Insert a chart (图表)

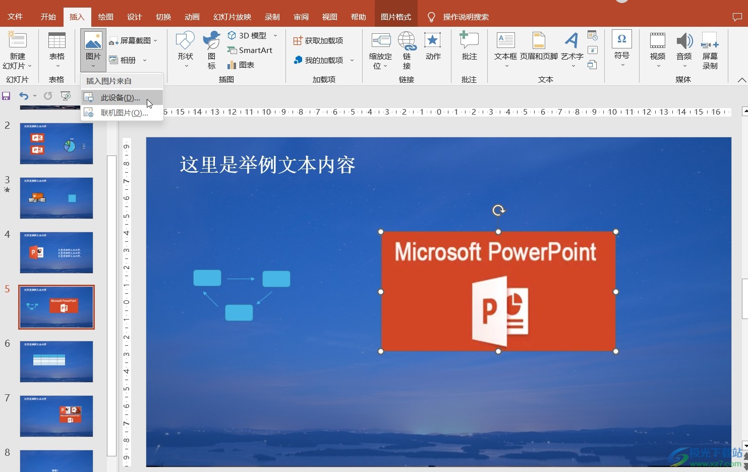(x=241, y=65)
